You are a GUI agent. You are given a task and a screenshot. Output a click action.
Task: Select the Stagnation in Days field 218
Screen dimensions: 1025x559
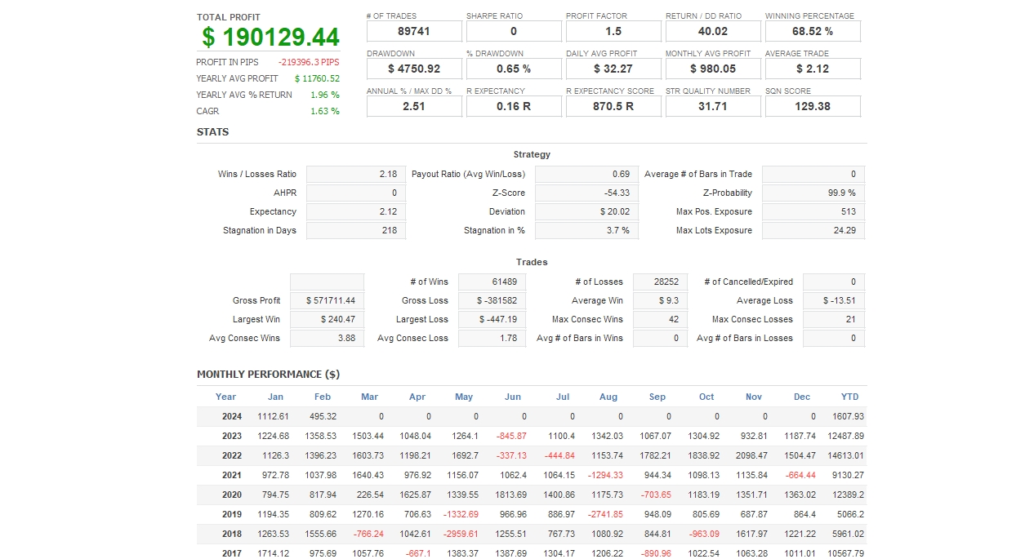(x=355, y=230)
